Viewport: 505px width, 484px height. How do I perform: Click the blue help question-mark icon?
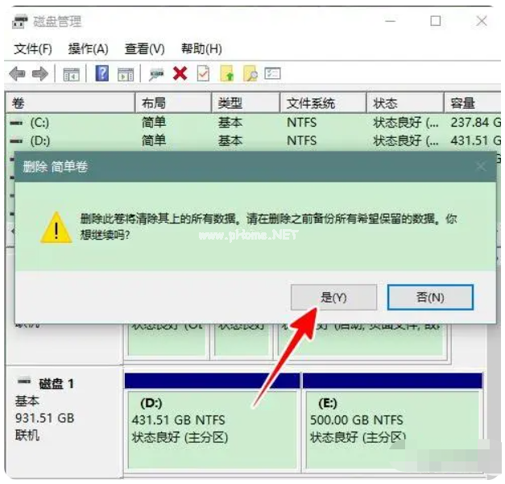pyautogui.click(x=102, y=74)
